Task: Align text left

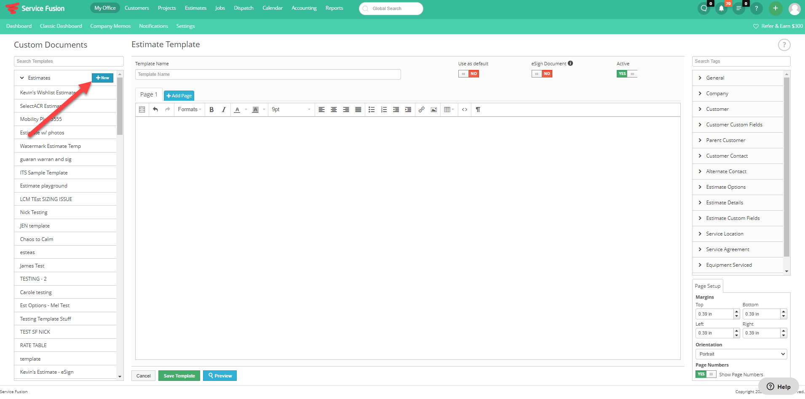Action: [321, 110]
